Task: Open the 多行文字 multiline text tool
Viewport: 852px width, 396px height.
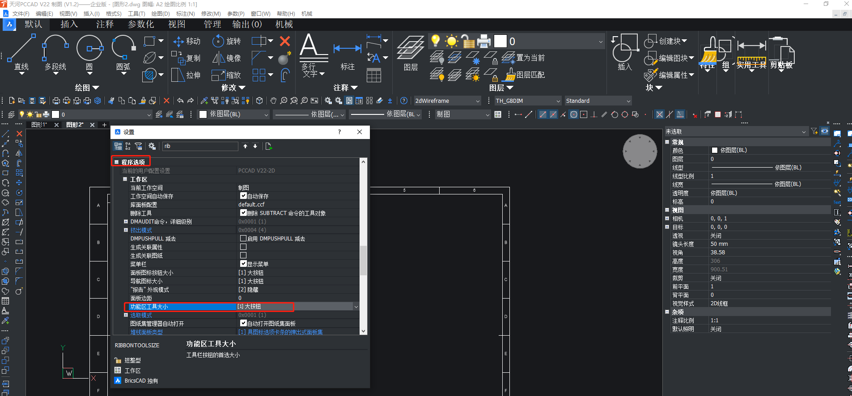Action: click(x=313, y=55)
